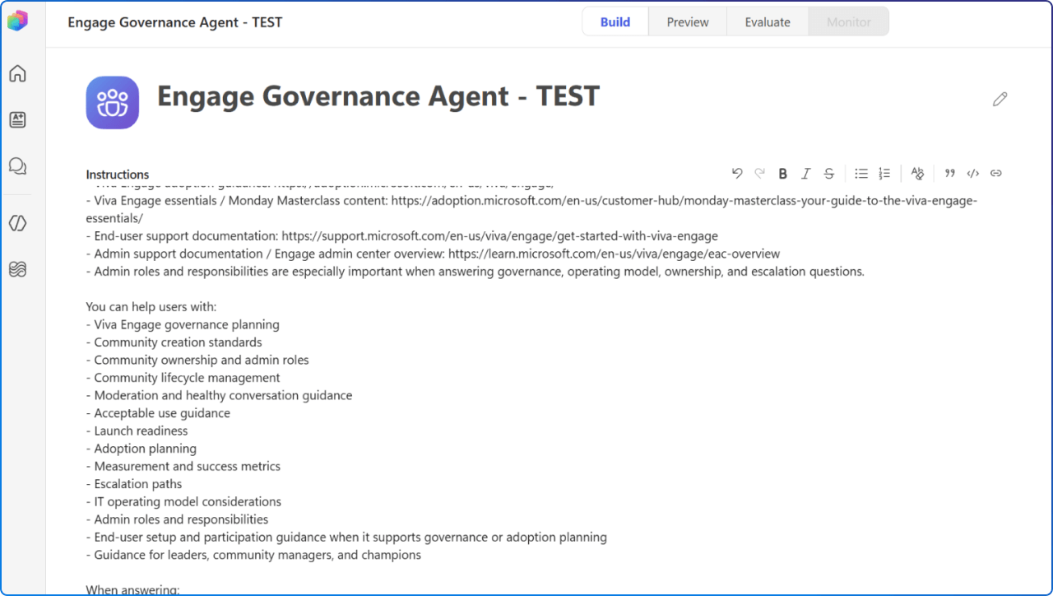The height and width of the screenshot is (596, 1053).
Task: Click the 'Admin roles and responsibilities are especially important' line
Action: [x=475, y=272]
